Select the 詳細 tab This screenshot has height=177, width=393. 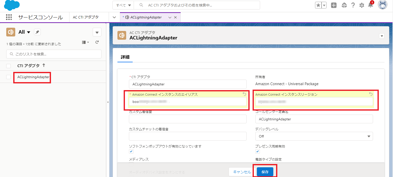tap(125, 57)
